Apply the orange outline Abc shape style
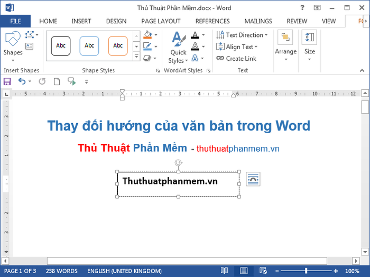 click(x=118, y=46)
